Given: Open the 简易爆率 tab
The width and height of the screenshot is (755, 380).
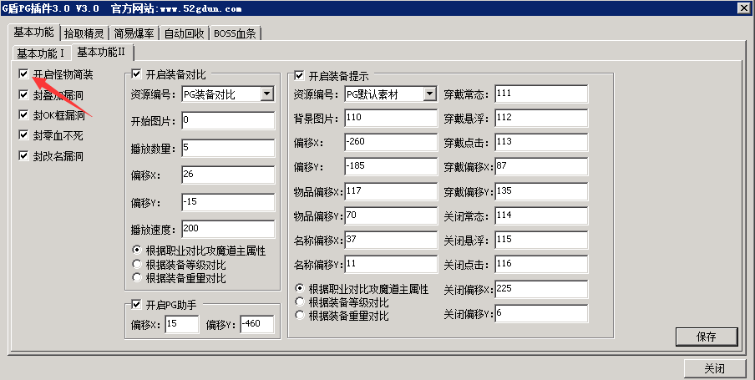Looking at the screenshot, I should [x=134, y=33].
